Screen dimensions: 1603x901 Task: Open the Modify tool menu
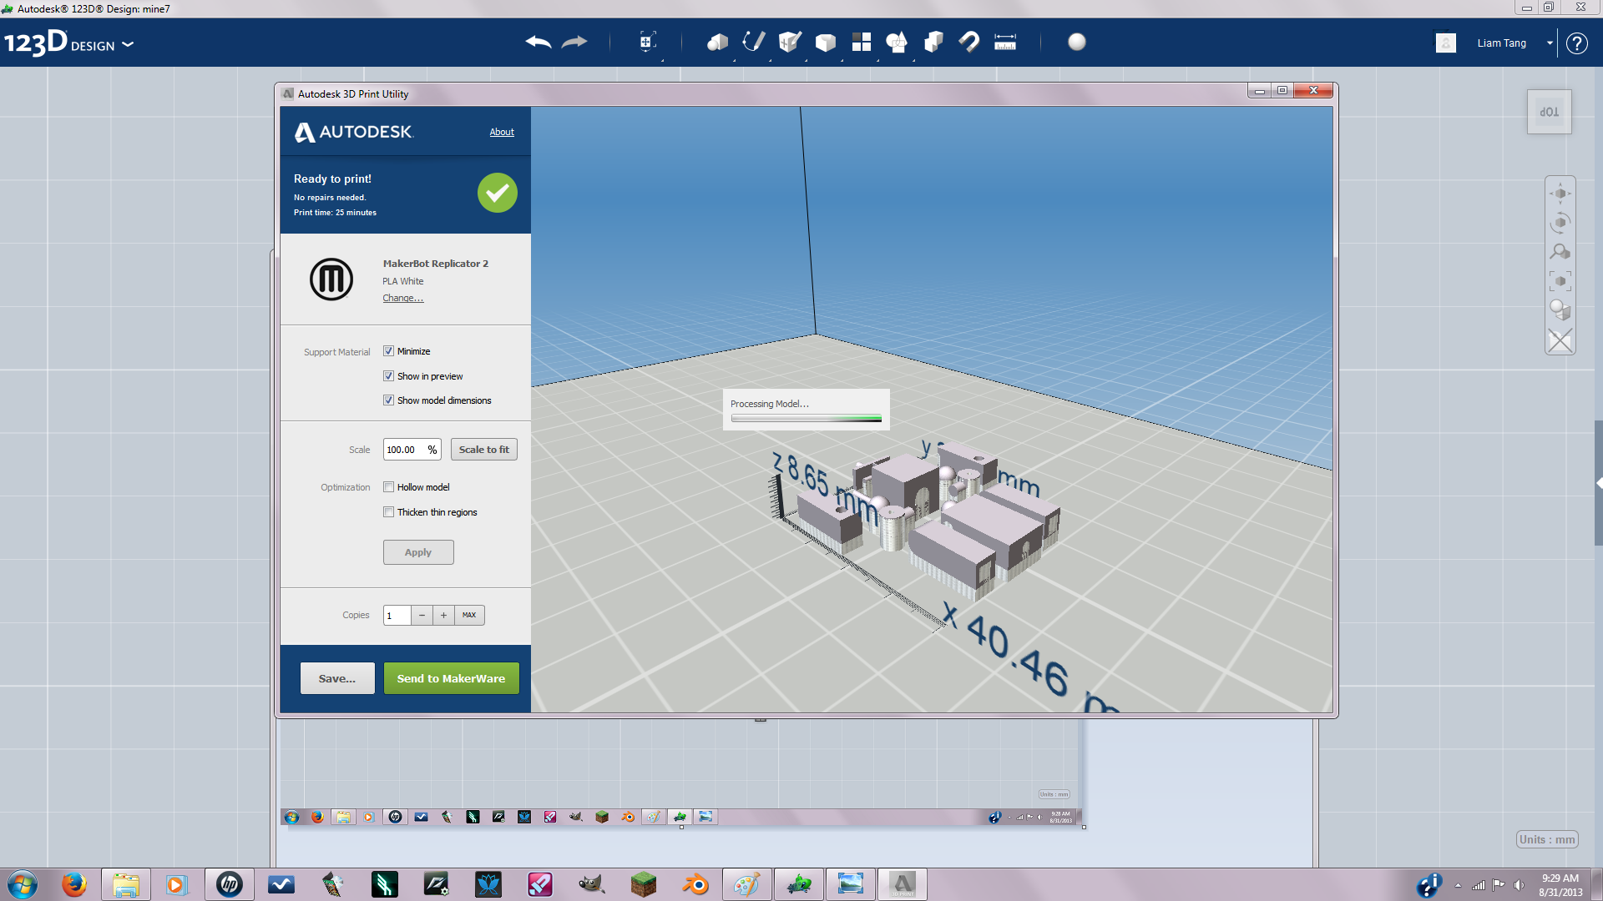point(826,42)
